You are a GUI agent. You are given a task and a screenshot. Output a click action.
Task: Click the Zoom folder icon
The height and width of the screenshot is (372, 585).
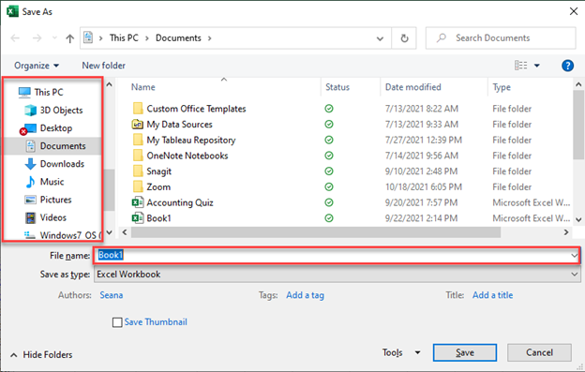(x=138, y=187)
